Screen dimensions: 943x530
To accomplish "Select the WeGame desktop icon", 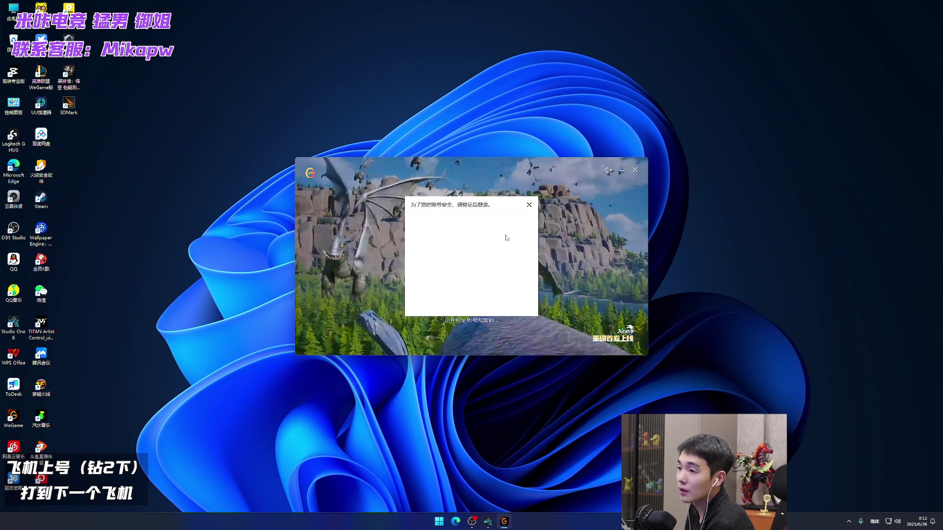I will click(13, 419).
